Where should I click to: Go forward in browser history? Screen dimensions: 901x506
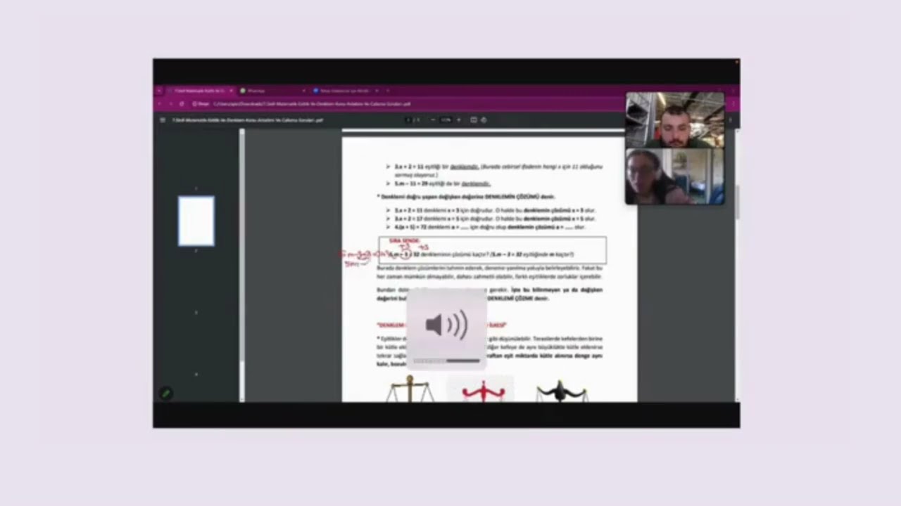pos(170,104)
